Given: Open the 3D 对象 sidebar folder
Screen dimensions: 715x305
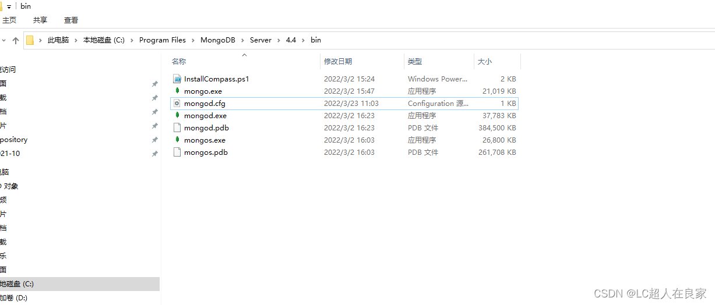Looking at the screenshot, I should pos(9,186).
